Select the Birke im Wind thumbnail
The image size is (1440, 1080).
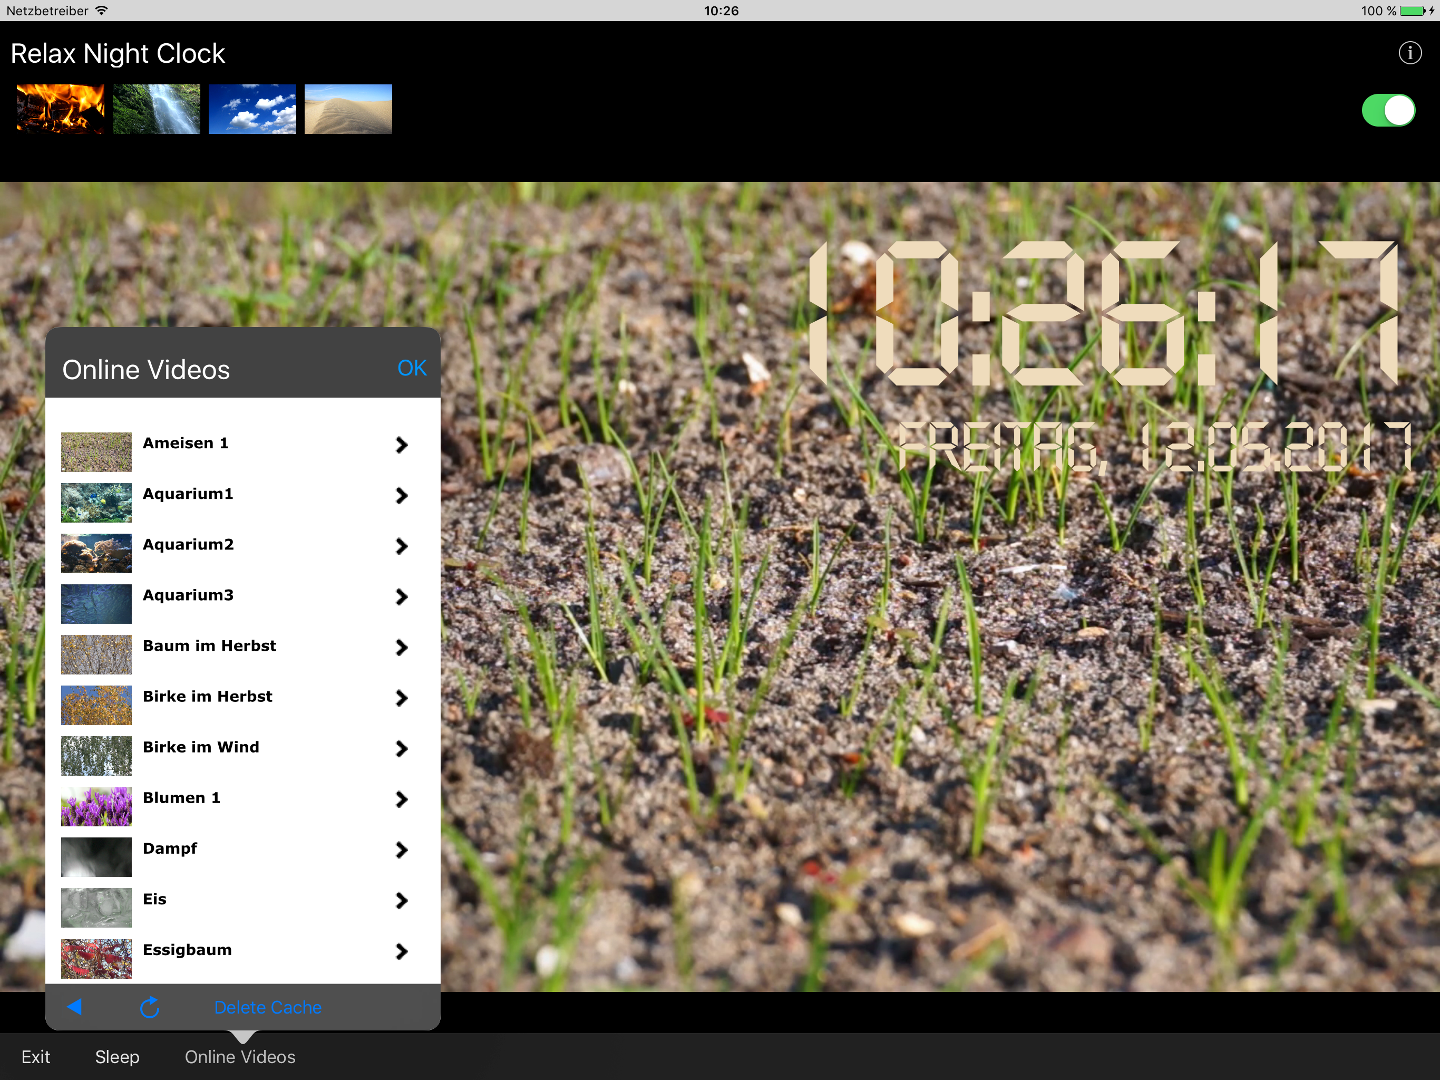point(96,756)
